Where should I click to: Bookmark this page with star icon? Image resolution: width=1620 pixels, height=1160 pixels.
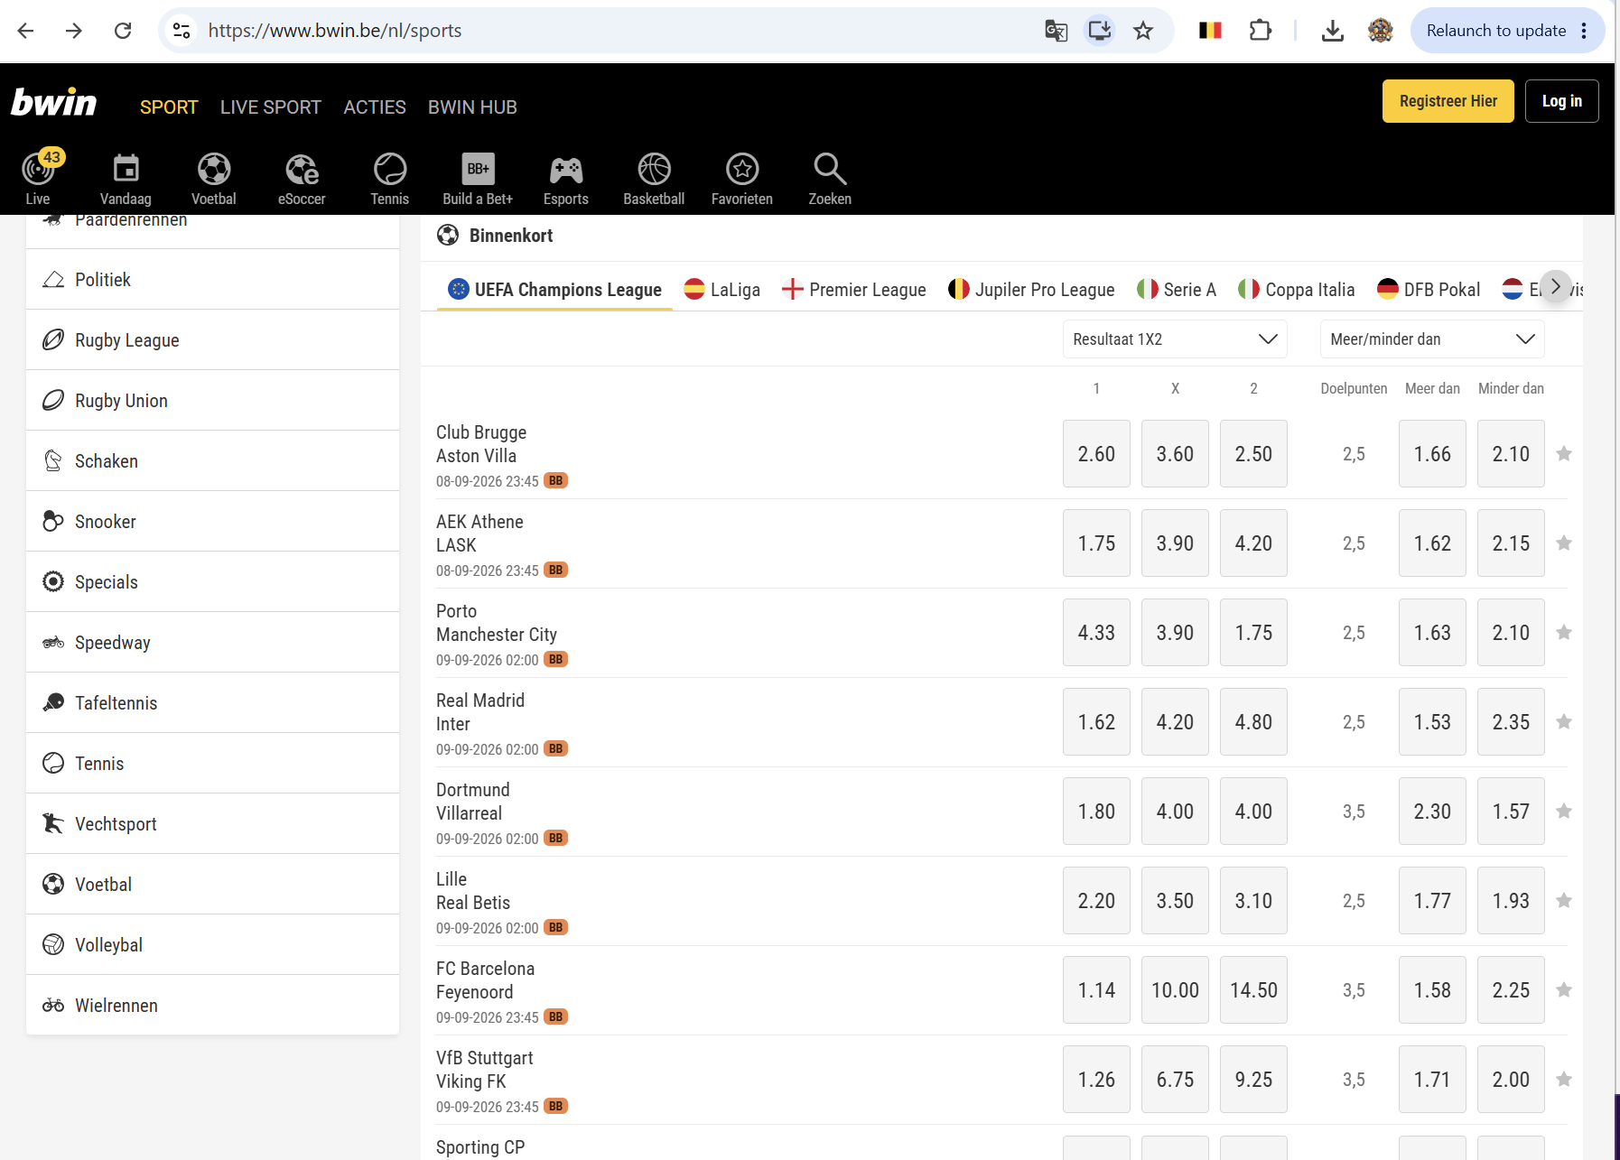1143,31
